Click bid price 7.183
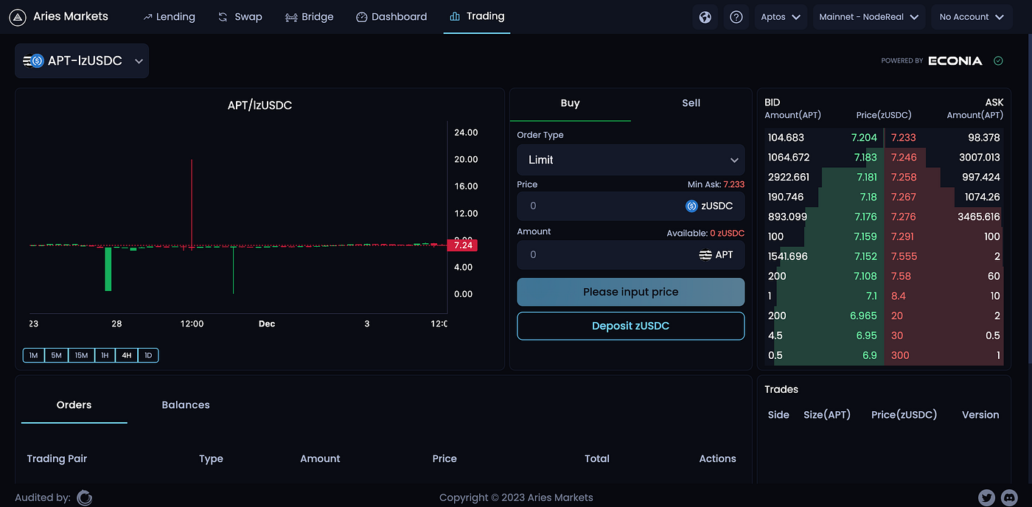 pyautogui.click(x=865, y=158)
